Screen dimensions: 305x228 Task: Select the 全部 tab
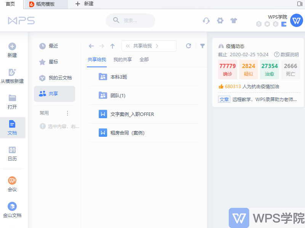point(144,60)
